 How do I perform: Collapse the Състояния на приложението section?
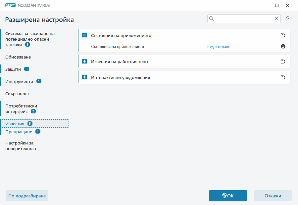click(x=85, y=35)
